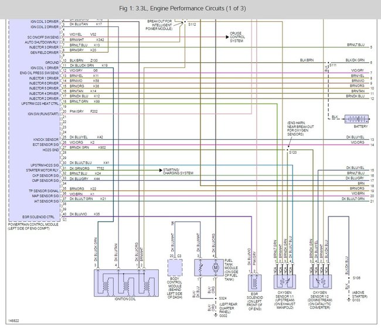Click the "ENG HARN, NEAR BREAKOUT FOR OXYGEN SENSORS" note
The image size is (381, 328).
click(x=300, y=129)
